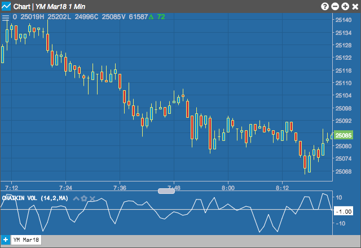Click the CHAIKIN VOL (14,2,MA) label
361x248 pixels.
(x=35, y=198)
